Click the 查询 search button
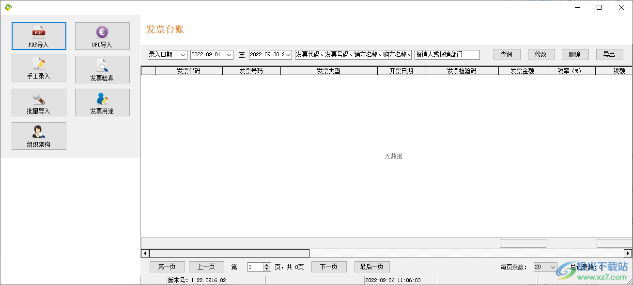This screenshot has width=633, height=285. coord(507,54)
